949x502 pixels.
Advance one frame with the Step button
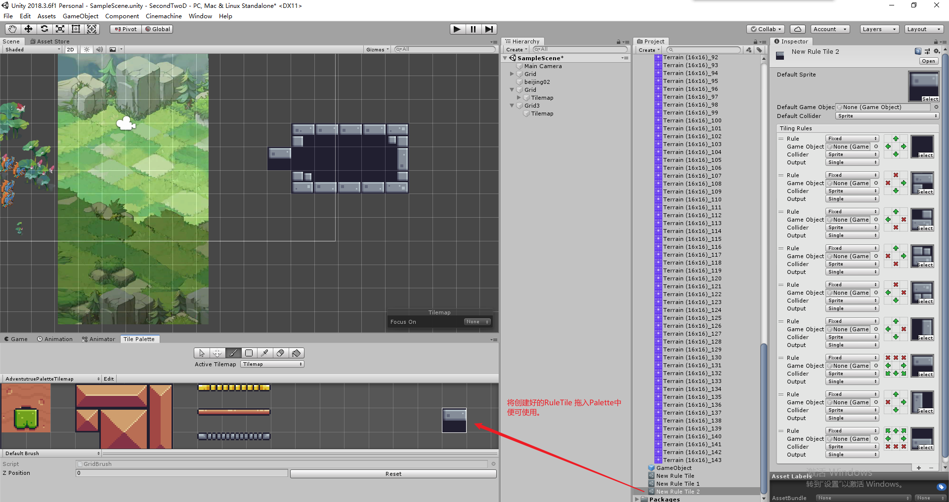(489, 29)
